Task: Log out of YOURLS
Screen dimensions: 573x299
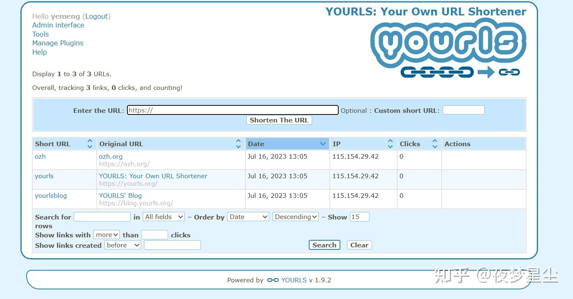Action: pos(97,16)
